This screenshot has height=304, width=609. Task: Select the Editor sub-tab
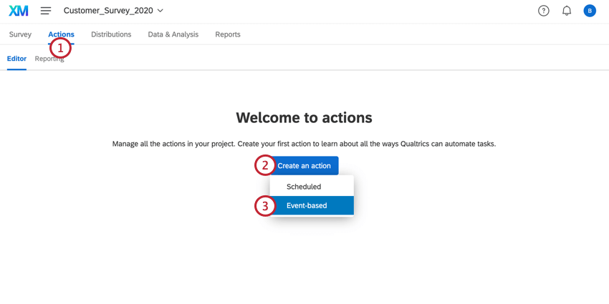[x=16, y=59]
